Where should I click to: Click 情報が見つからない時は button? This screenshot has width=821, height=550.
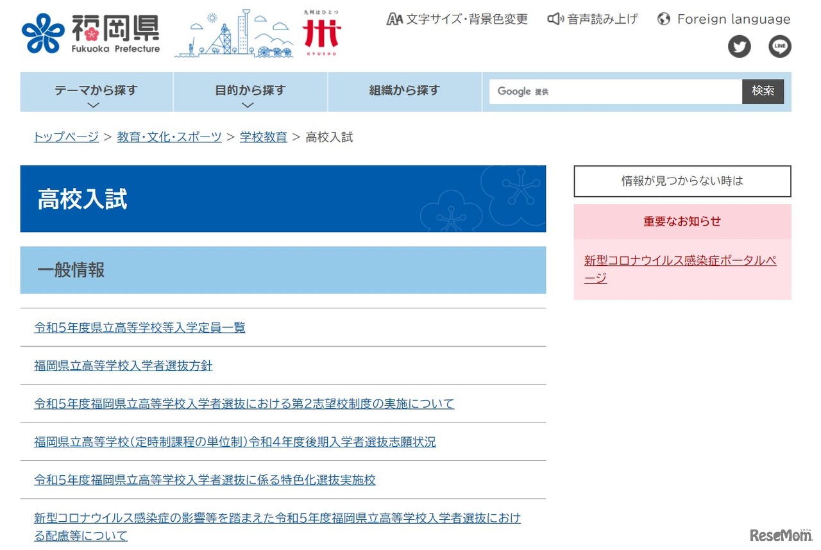682,181
